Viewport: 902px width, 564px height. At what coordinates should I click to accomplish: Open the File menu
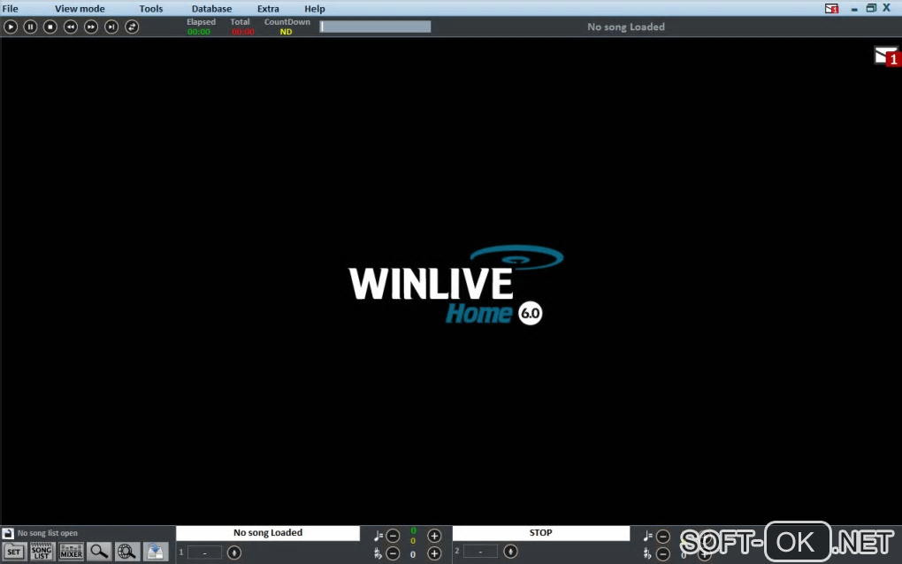point(10,9)
